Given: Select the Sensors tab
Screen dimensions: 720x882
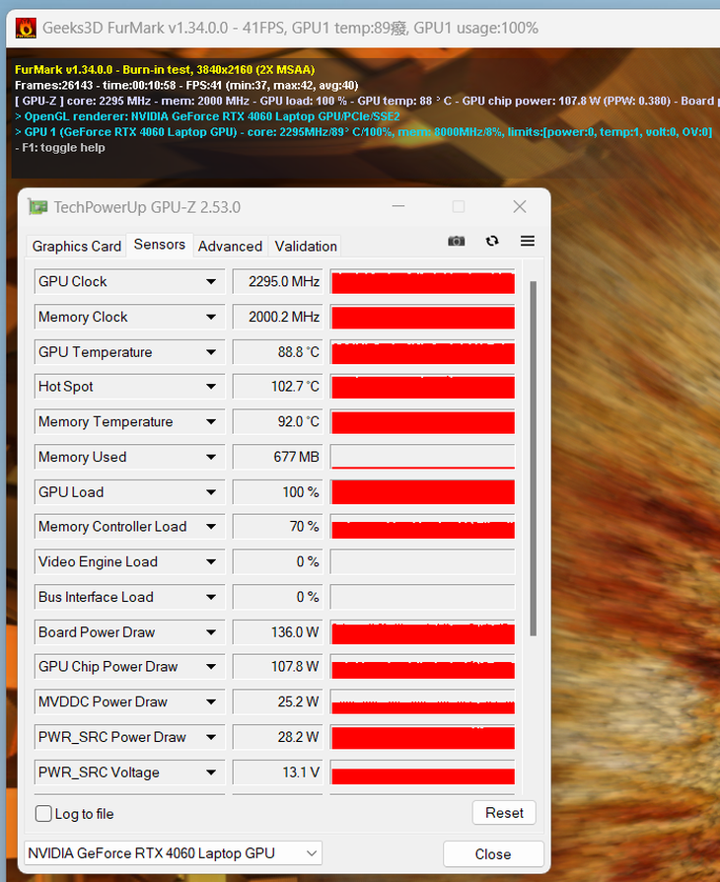Looking at the screenshot, I should [160, 245].
